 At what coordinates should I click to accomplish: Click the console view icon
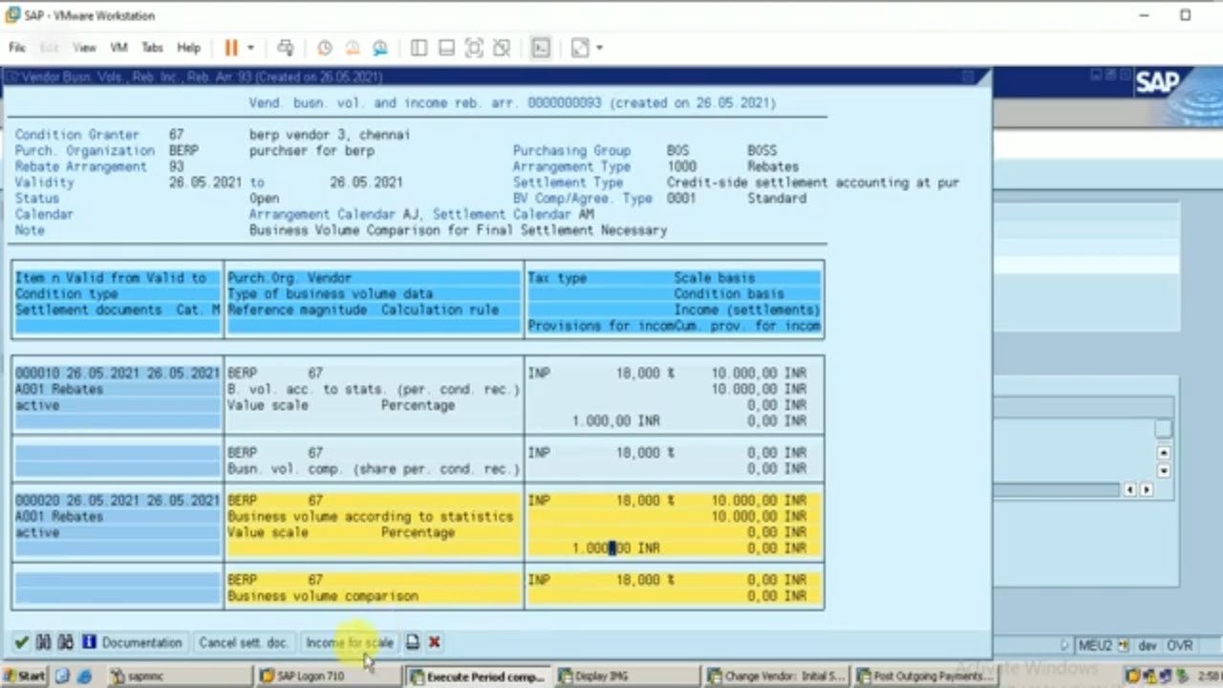[541, 48]
